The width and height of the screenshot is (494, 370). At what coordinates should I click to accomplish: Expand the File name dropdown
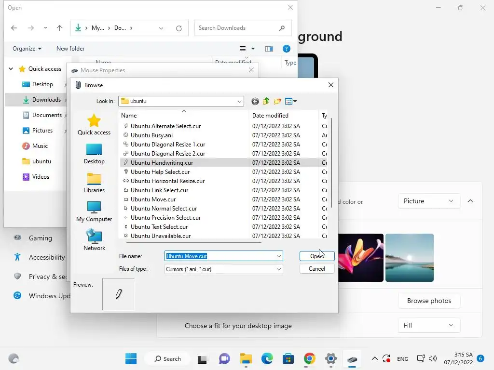278,256
